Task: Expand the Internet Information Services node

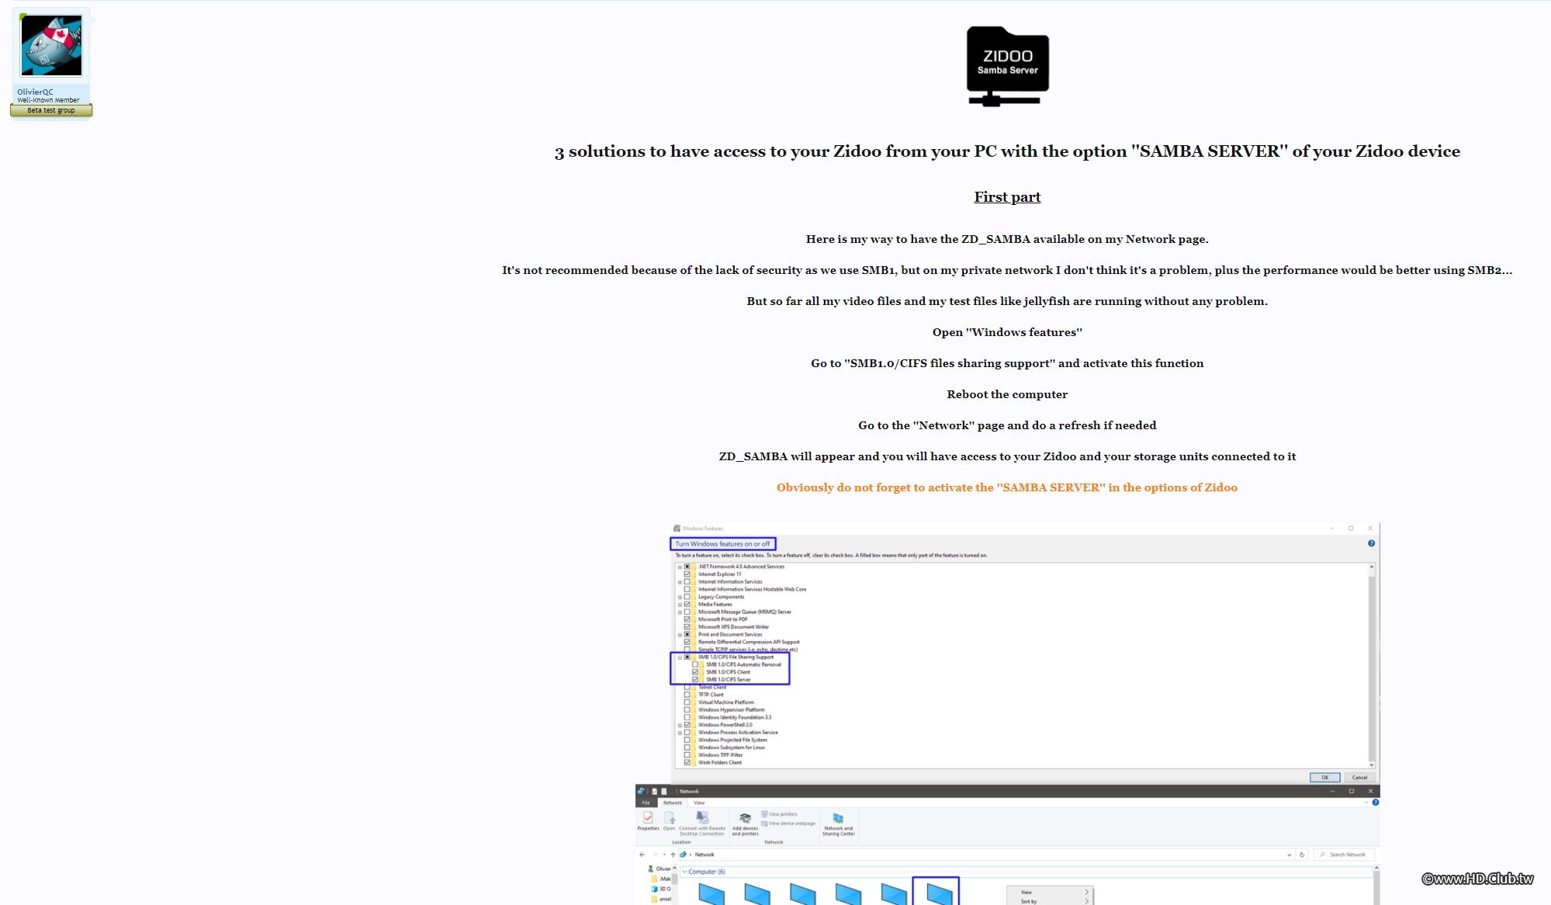Action: click(x=680, y=582)
